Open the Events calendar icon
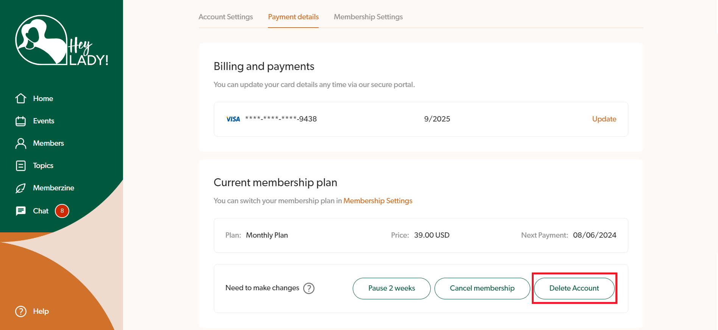This screenshot has width=718, height=330. pos(21,121)
